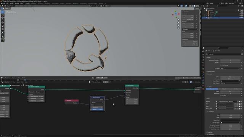The width and height of the screenshot is (244, 137).
Task: Switch perspective/orthographic gizmo icon
Action: pos(178,28)
